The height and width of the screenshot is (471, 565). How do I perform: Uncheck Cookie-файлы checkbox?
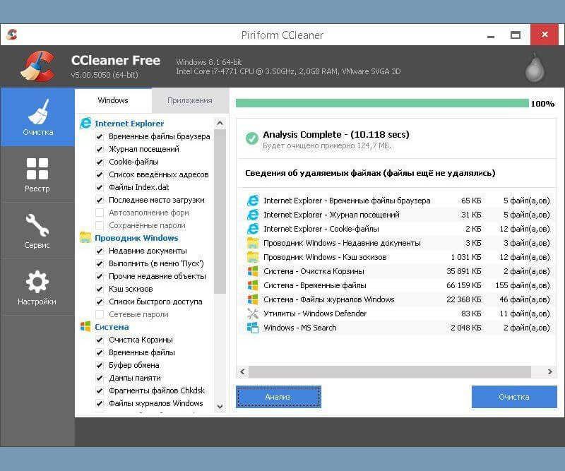click(100, 162)
